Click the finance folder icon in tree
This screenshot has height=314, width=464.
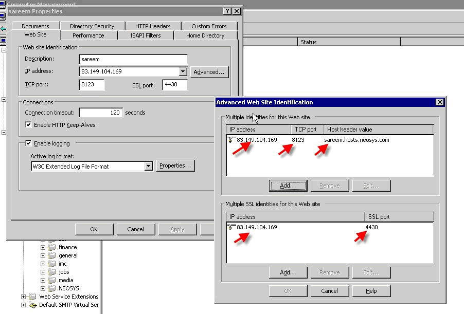tap(52, 247)
